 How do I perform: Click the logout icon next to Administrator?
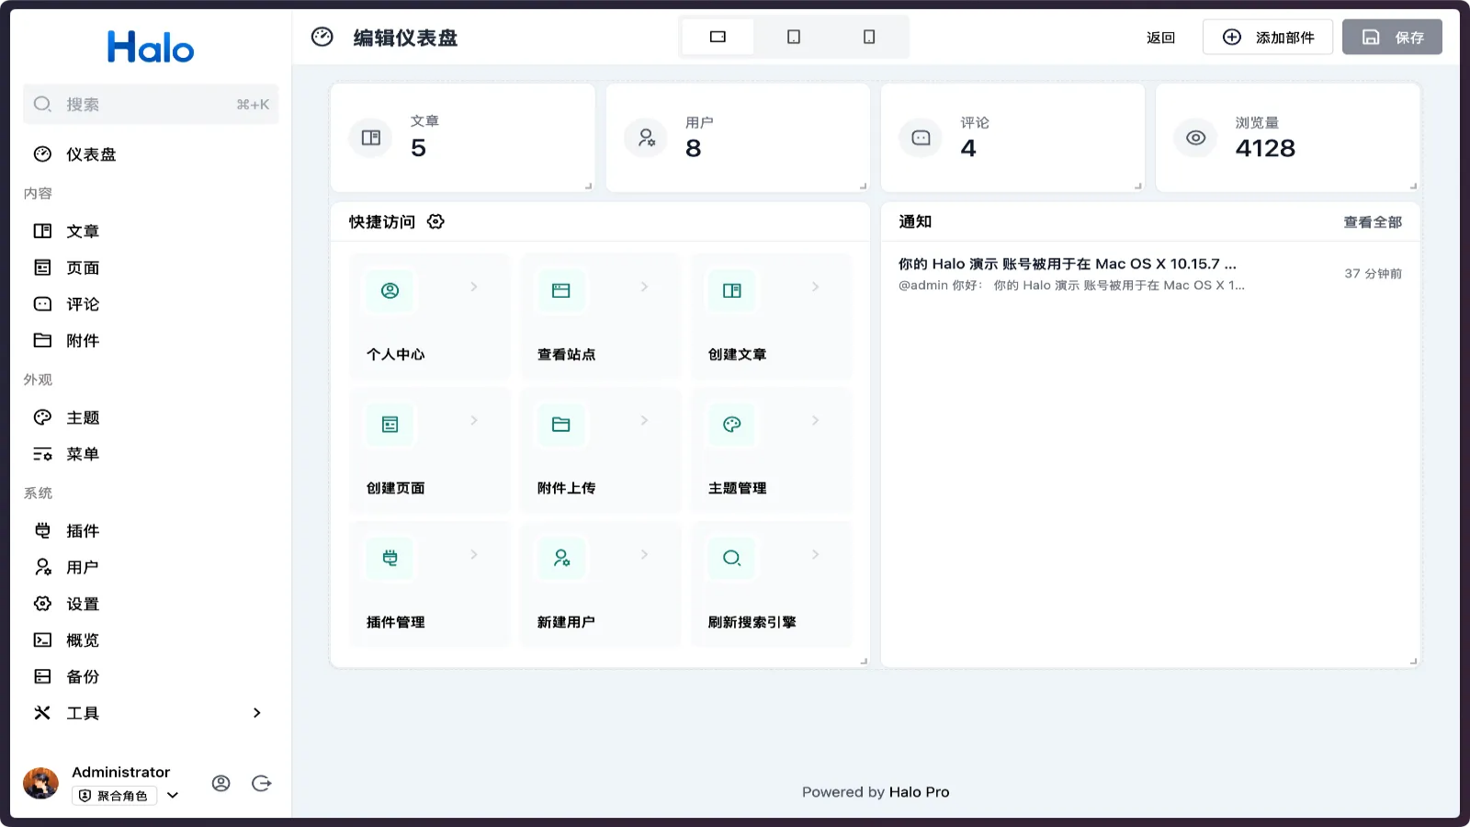click(x=261, y=783)
